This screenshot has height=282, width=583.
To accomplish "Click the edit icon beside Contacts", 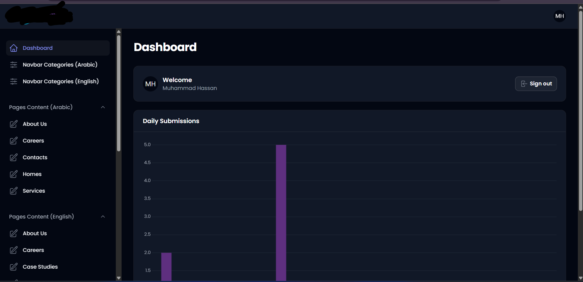I will (14, 157).
